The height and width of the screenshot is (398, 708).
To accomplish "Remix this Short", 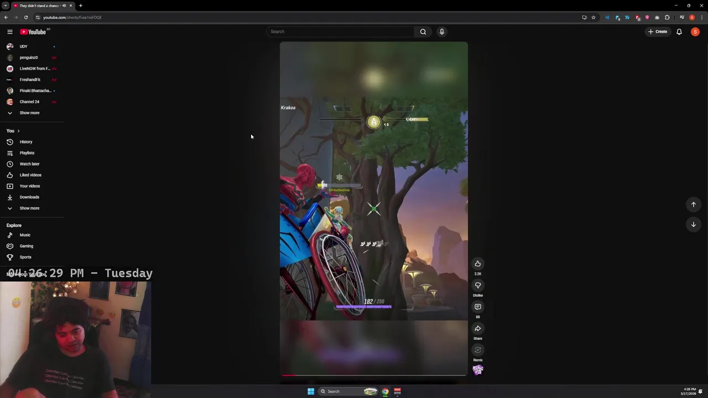I will pos(478,350).
